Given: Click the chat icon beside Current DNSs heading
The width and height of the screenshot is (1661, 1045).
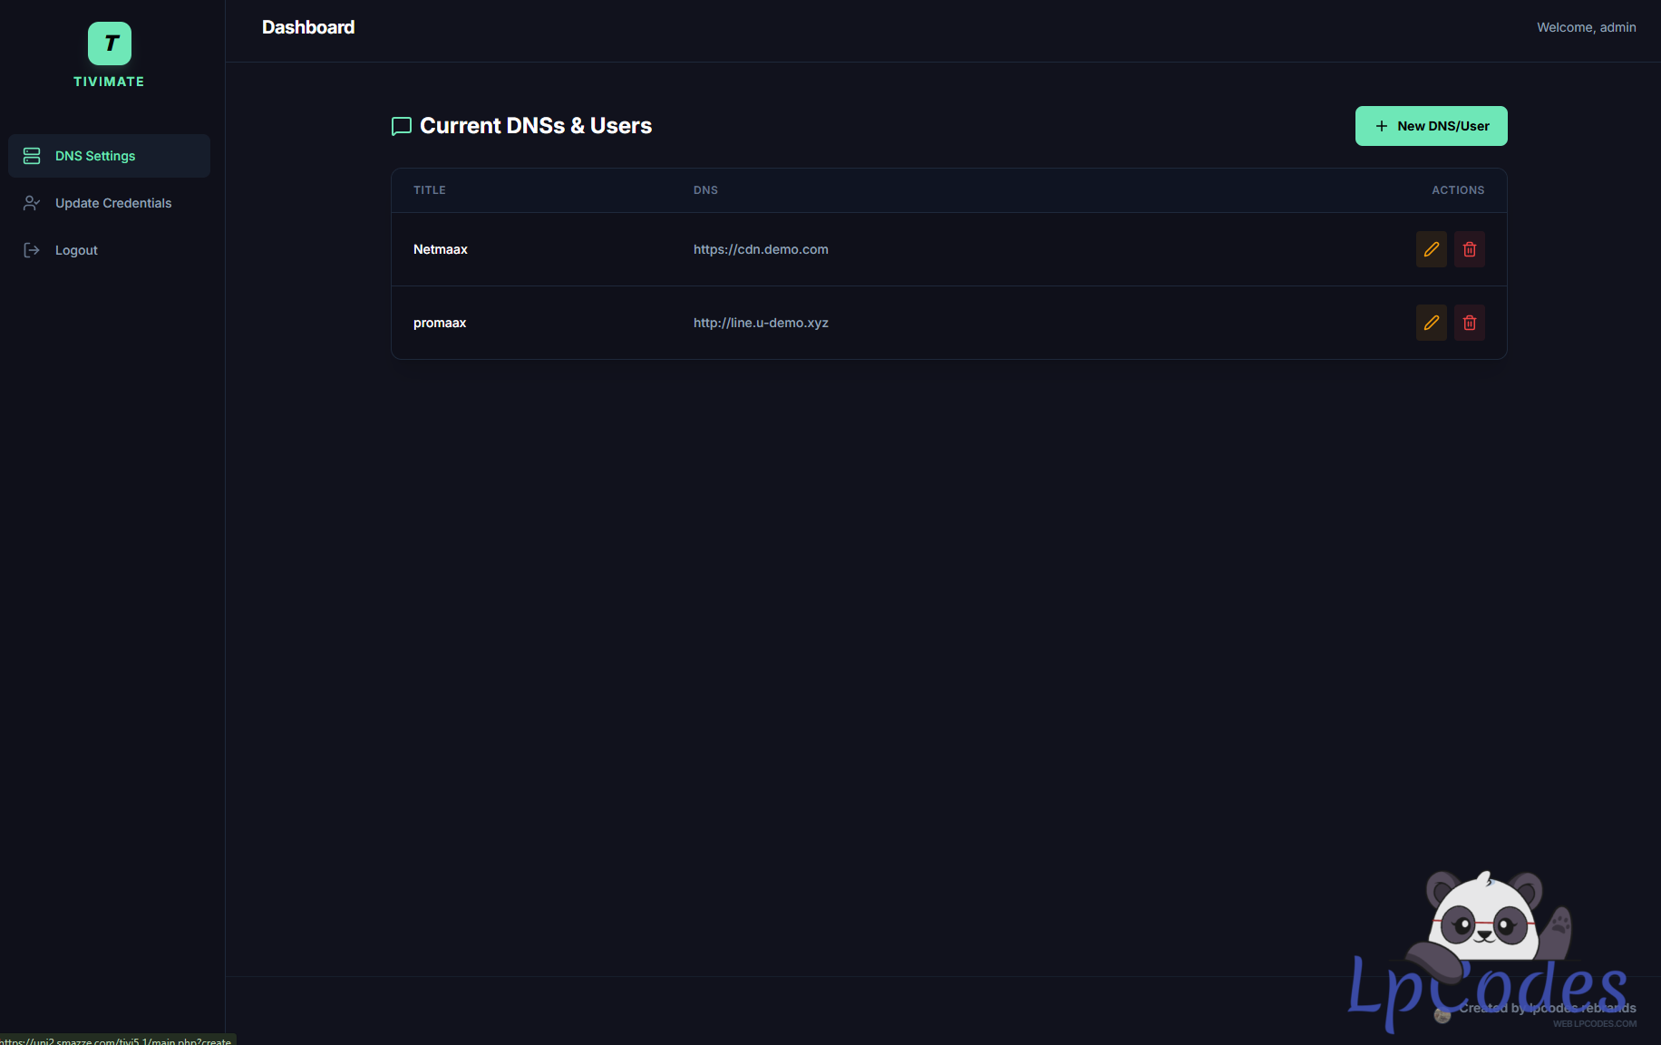Looking at the screenshot, I should point(401,126).
